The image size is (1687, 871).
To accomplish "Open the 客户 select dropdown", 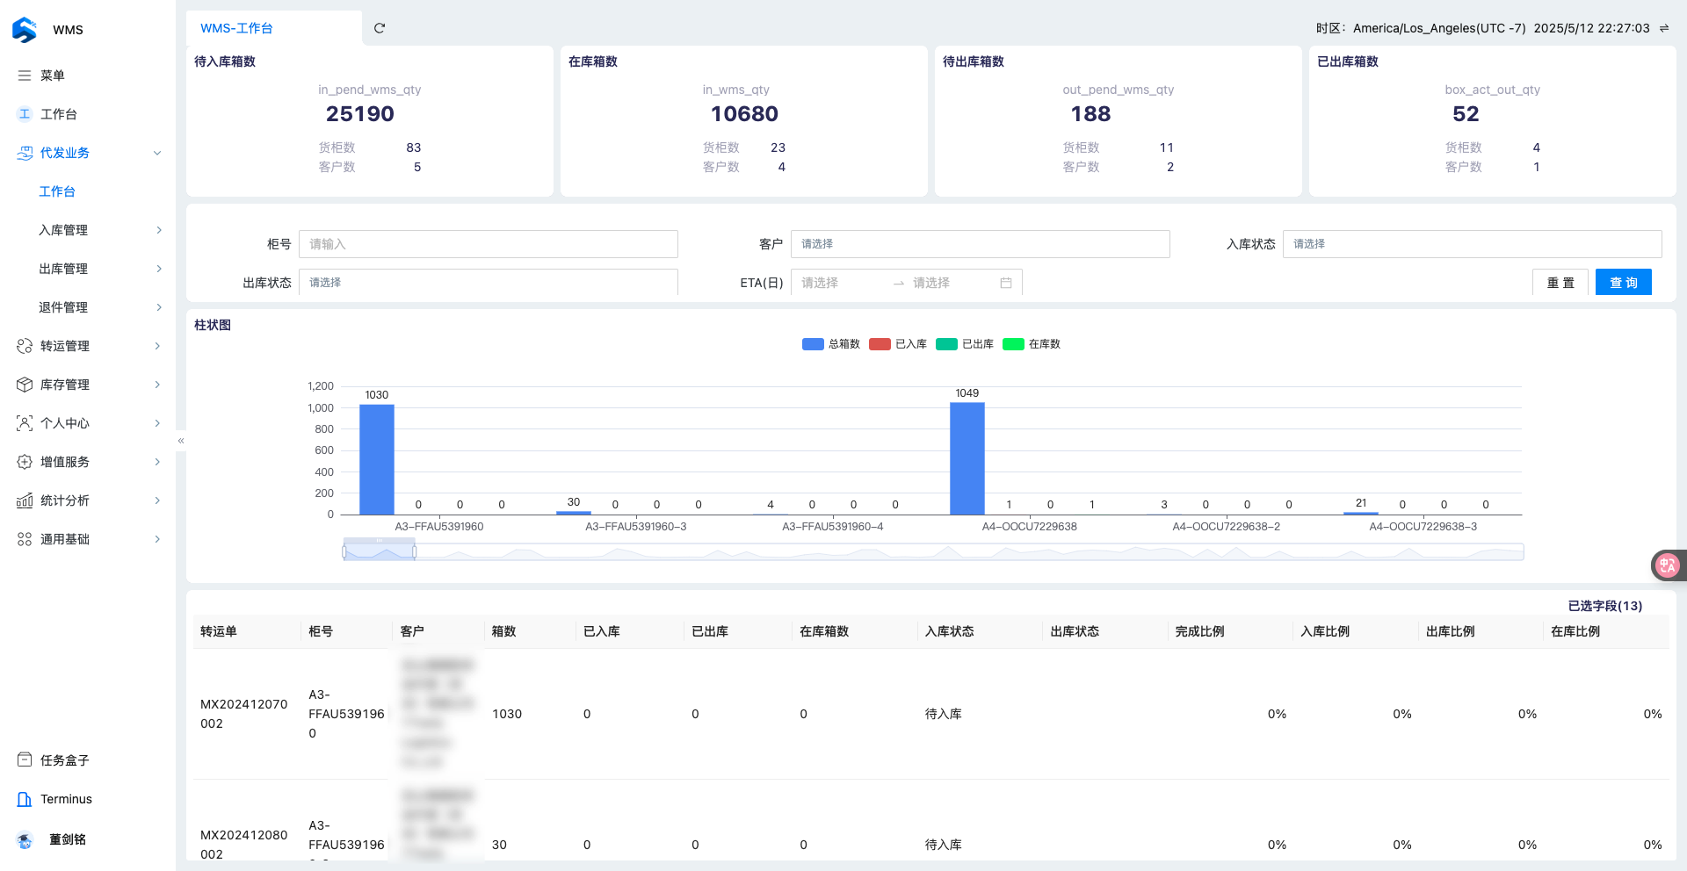I will [980, 244].
